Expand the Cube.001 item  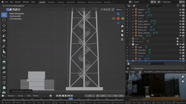pyautogui.click(x=133, y=50)
